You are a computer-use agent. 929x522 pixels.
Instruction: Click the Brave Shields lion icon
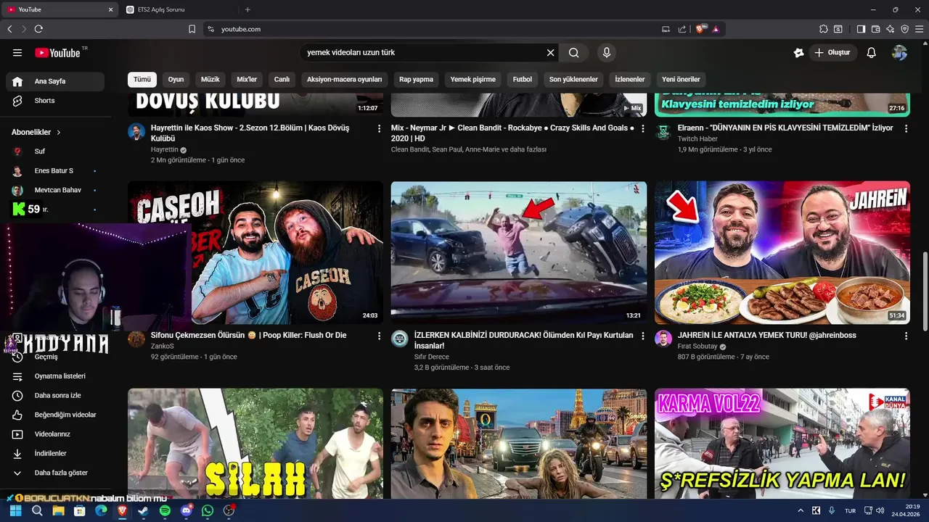(x=700, y=29)
